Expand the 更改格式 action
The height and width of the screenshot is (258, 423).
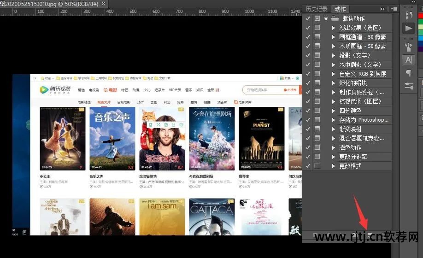tap(334, 166)
